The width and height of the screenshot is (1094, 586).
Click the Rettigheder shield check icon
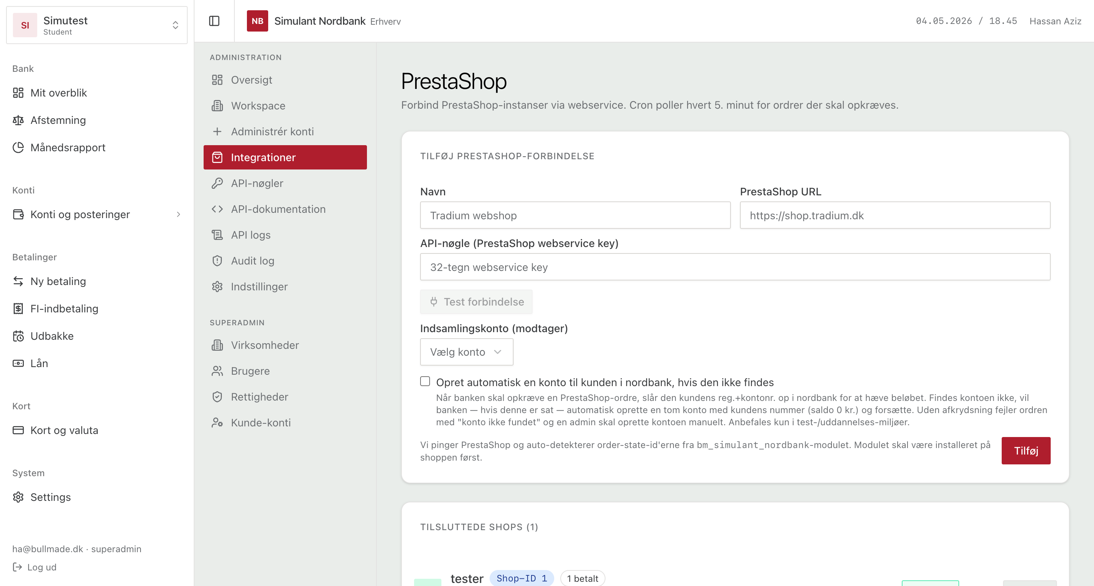tap(217, 397)
